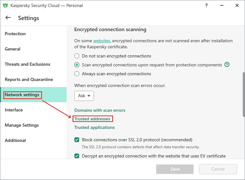Open Domains with scan errors link

(100, 110)
